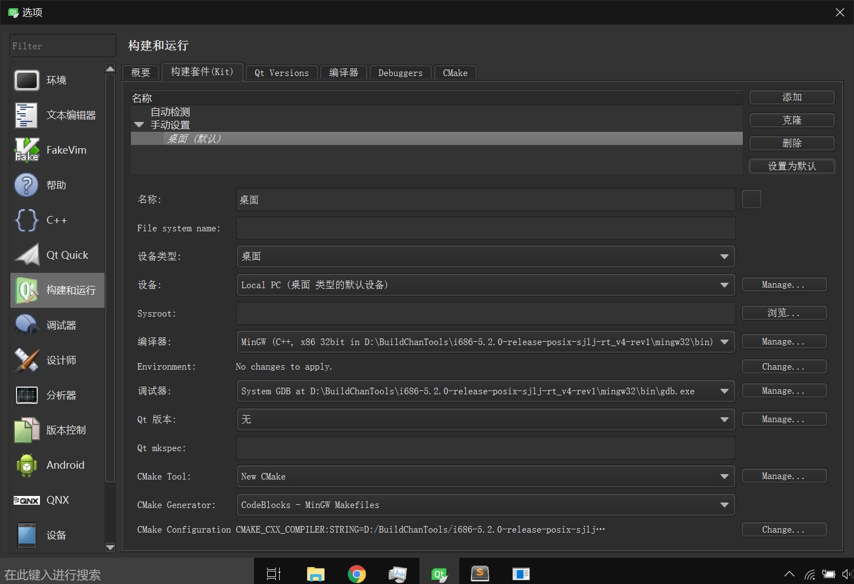The width and height of the screenshot is (854, 584).
Task: Open the C++ settings category
Action: tap(57, 220)
